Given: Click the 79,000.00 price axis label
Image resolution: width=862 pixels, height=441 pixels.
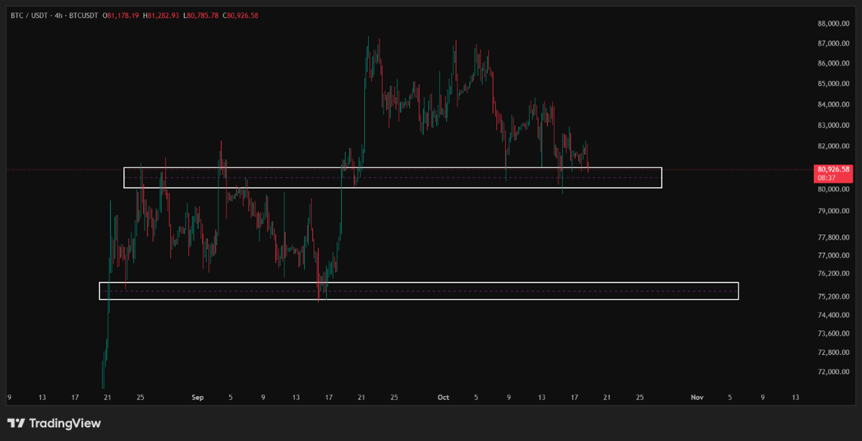Looking at the screenshot, I should tap(833, 211).
